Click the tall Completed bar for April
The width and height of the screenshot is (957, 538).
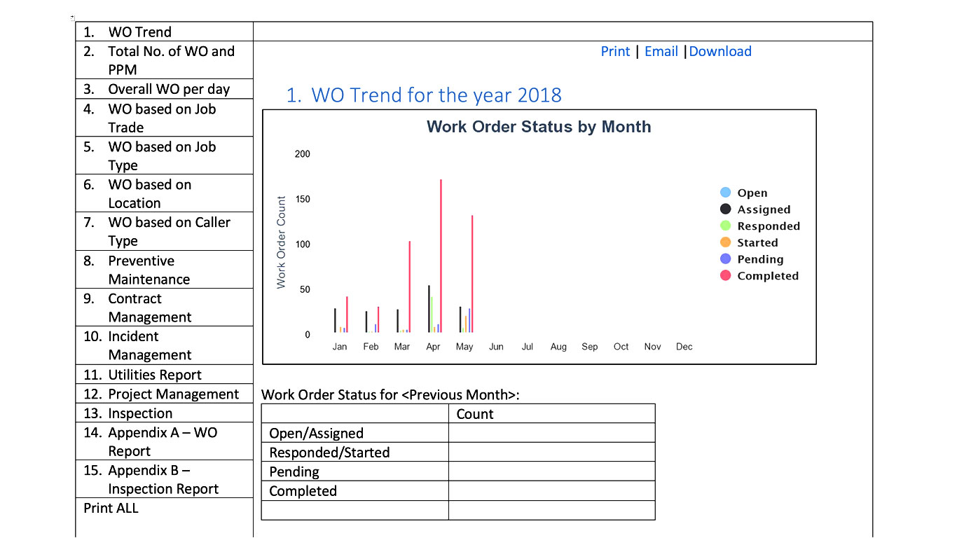pyautogui.click(x=441, y=252)
